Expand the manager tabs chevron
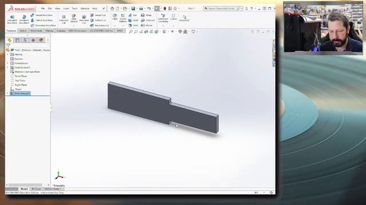This screenshot has width=366, height=205. [48, 40]
